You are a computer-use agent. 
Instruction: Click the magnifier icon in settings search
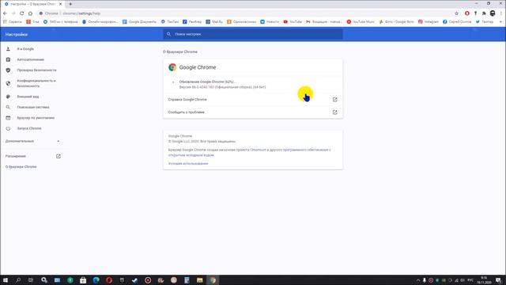tap(168, 34)
